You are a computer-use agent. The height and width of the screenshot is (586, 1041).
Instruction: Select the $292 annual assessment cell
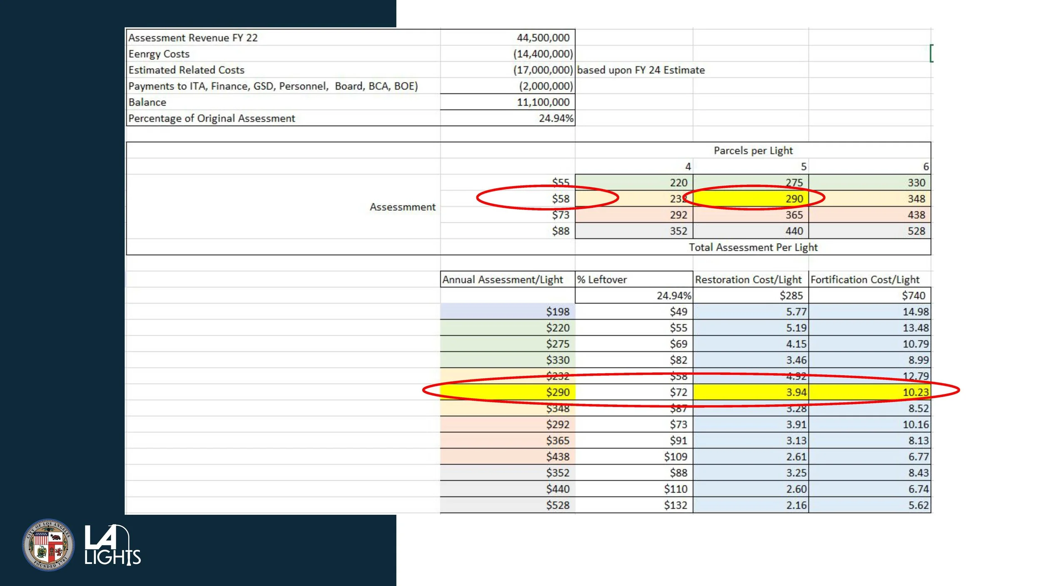coord(508,424)
